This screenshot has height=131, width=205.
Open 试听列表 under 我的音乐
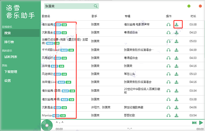pyautogui.click(x=11, y=57)
